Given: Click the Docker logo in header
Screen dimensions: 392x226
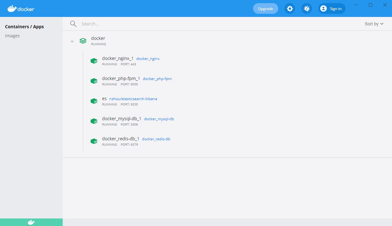Looking at the screenshot, I should click(21, 9).
